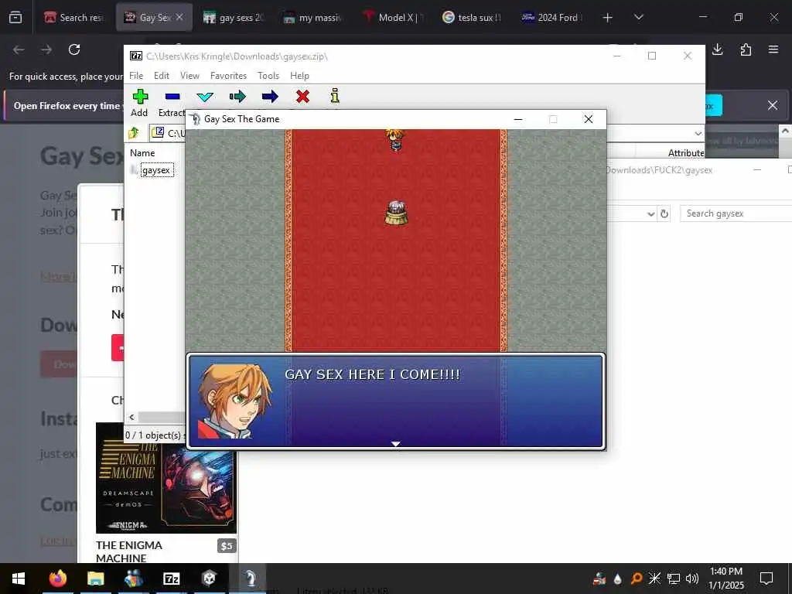Reload the page in Firefox
The image size is (792, 594).
point(74,49)
